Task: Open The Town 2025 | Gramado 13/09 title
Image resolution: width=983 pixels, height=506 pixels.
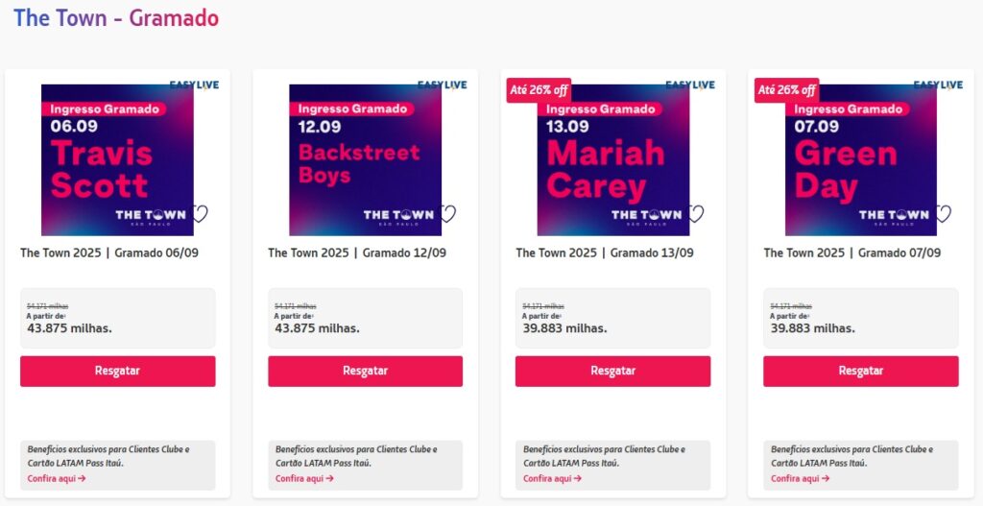Action: point(605,253)
